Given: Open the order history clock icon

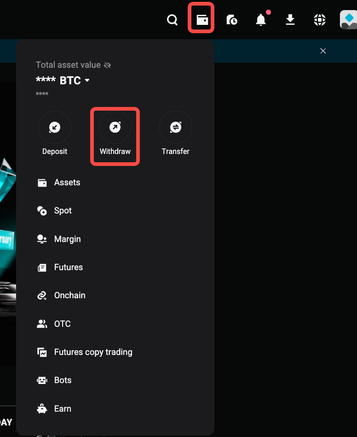Looking at the screenshot, I should [x=231, y=20].
